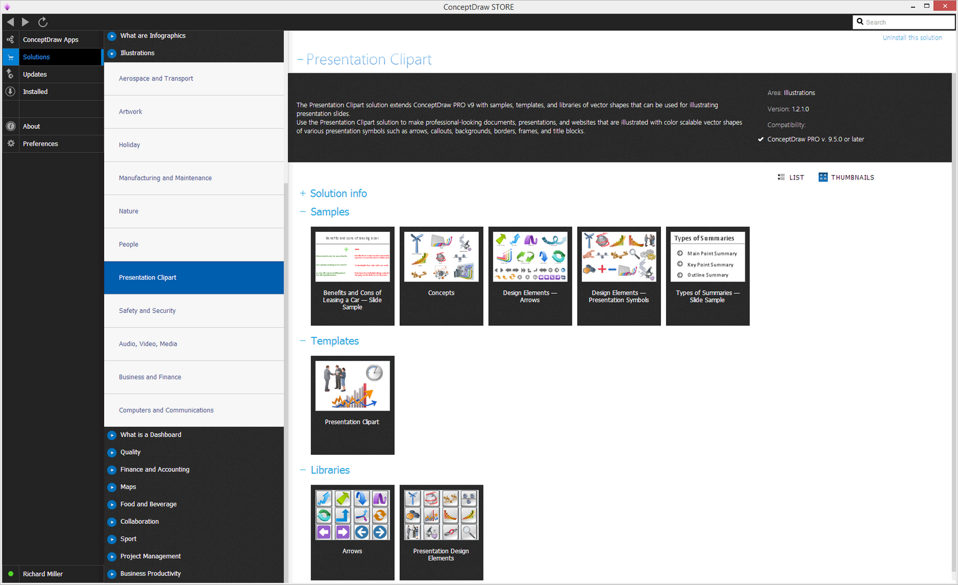The image size is (958, 585).
Task: Expand the Quality category
Action: tap(112, 452)
